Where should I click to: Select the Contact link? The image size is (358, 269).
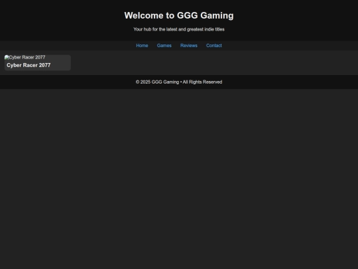click(x=213, y=46)
